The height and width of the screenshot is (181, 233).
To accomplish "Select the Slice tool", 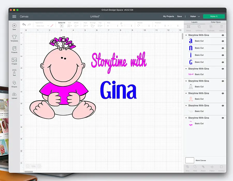I will [187, 167].
